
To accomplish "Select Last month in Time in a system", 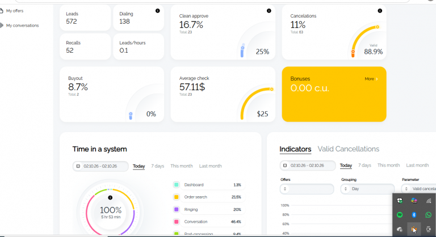I will coord(210,166).
